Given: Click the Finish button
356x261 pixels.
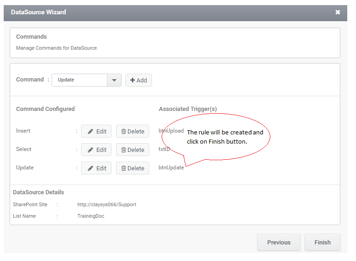Looking at the screenshot, I should (322, 243).
